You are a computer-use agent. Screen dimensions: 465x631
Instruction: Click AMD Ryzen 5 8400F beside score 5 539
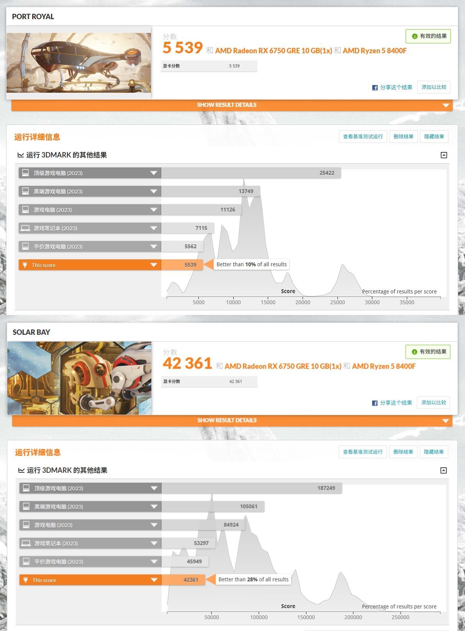pos(375,51)
